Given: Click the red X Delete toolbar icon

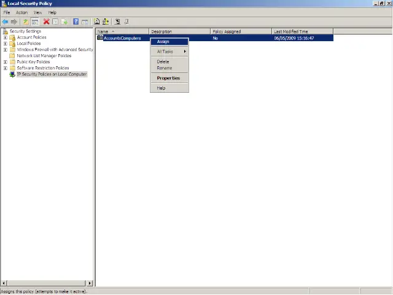Looking at the screenshot, I should click(47, 22).
